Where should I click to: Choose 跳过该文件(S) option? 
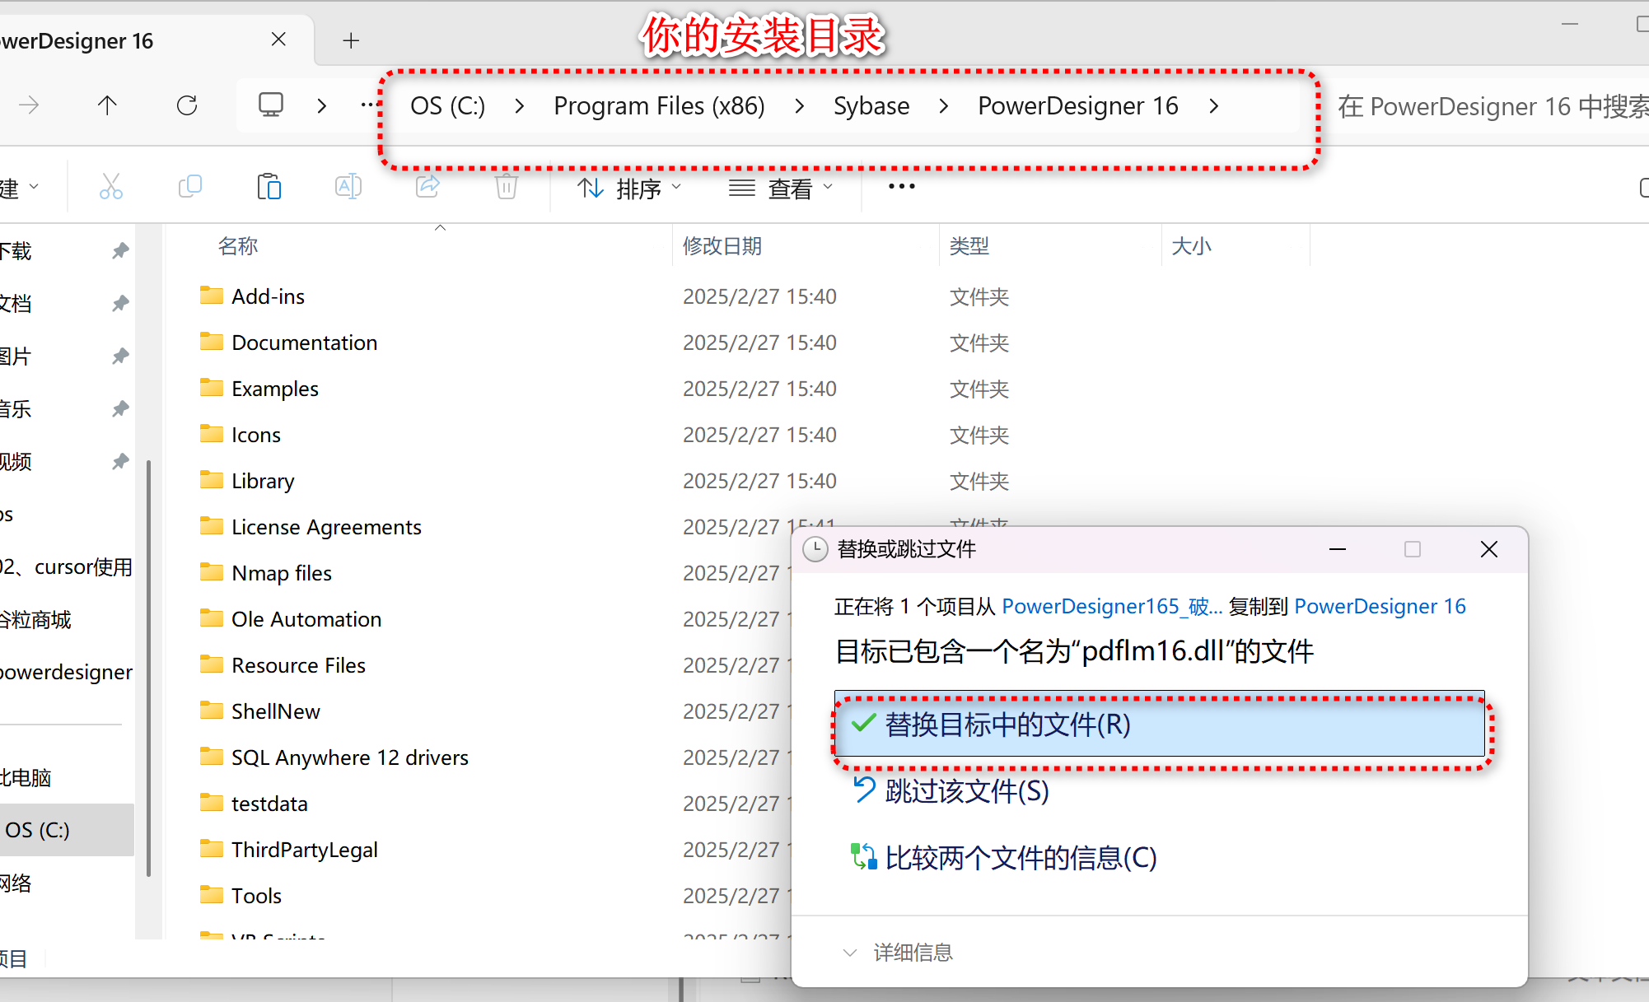(966, 791)
